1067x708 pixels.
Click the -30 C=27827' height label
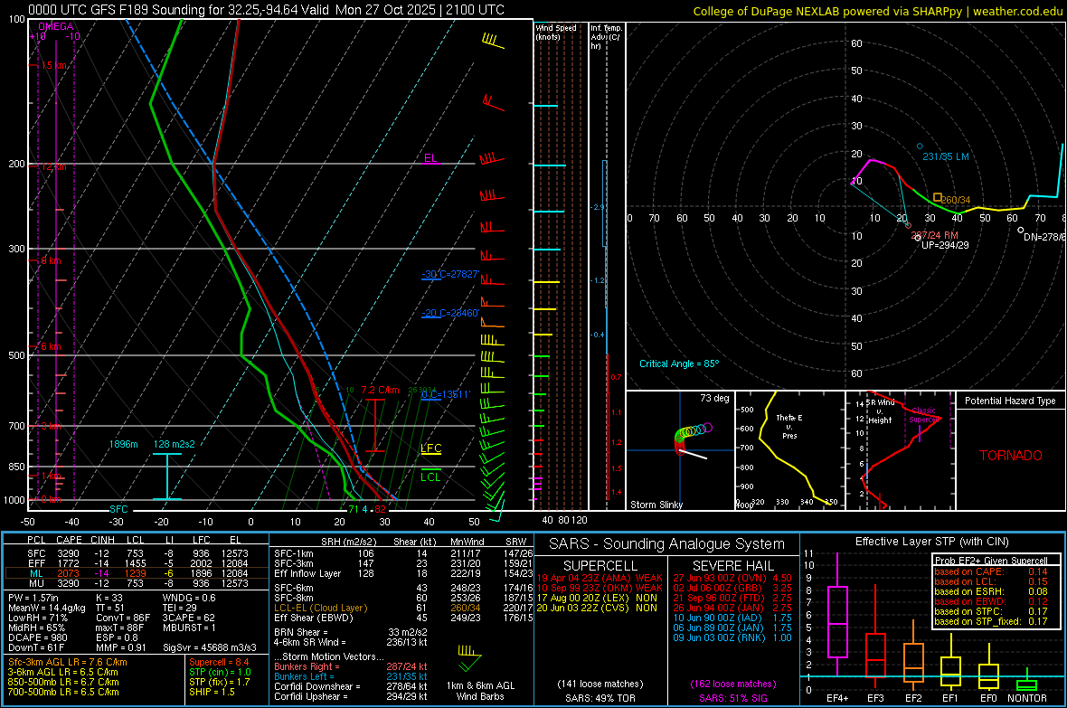coord(450,274)
